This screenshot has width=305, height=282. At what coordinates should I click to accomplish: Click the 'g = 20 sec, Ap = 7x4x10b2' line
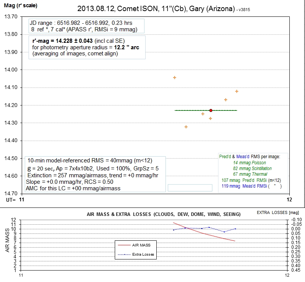pos(93,169)
